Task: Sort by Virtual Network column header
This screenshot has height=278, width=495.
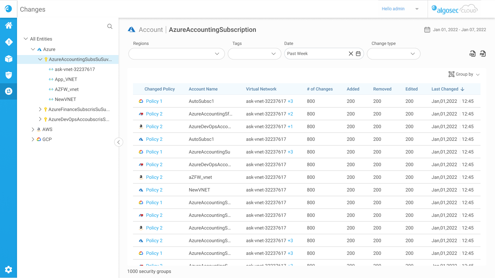Action: (261, 89)
